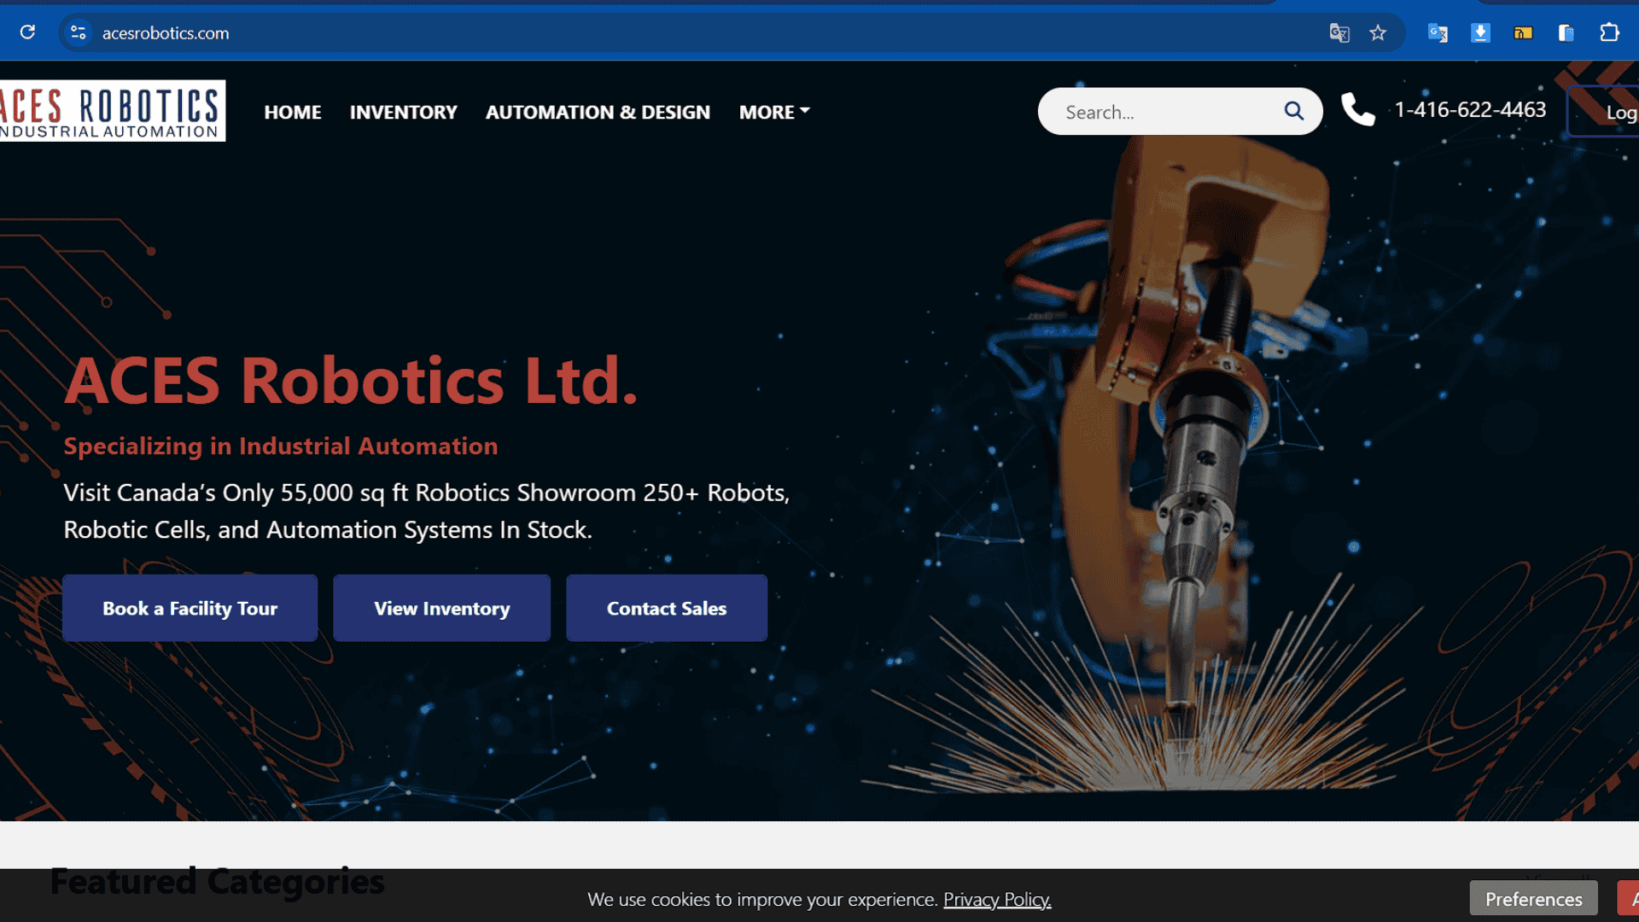Open AUTOMATION & DESIGN menu item
This screenshot has height=922, width=1639.
(x=598, y=112)
